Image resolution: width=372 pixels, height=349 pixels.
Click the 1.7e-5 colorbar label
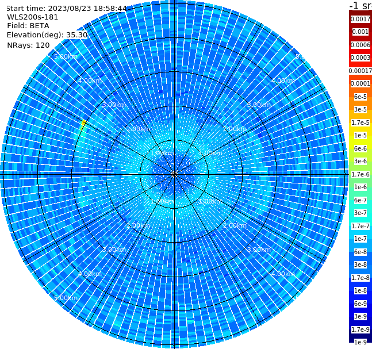(361, 122)
